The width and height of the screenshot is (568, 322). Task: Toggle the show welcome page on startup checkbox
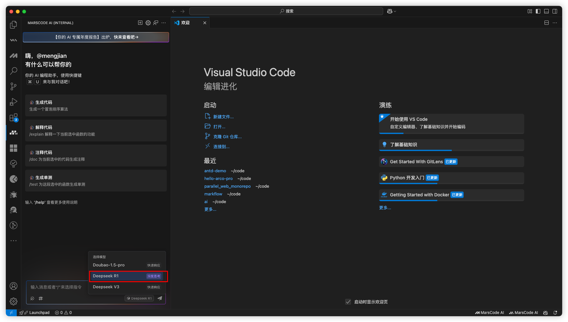pos(348,302)
